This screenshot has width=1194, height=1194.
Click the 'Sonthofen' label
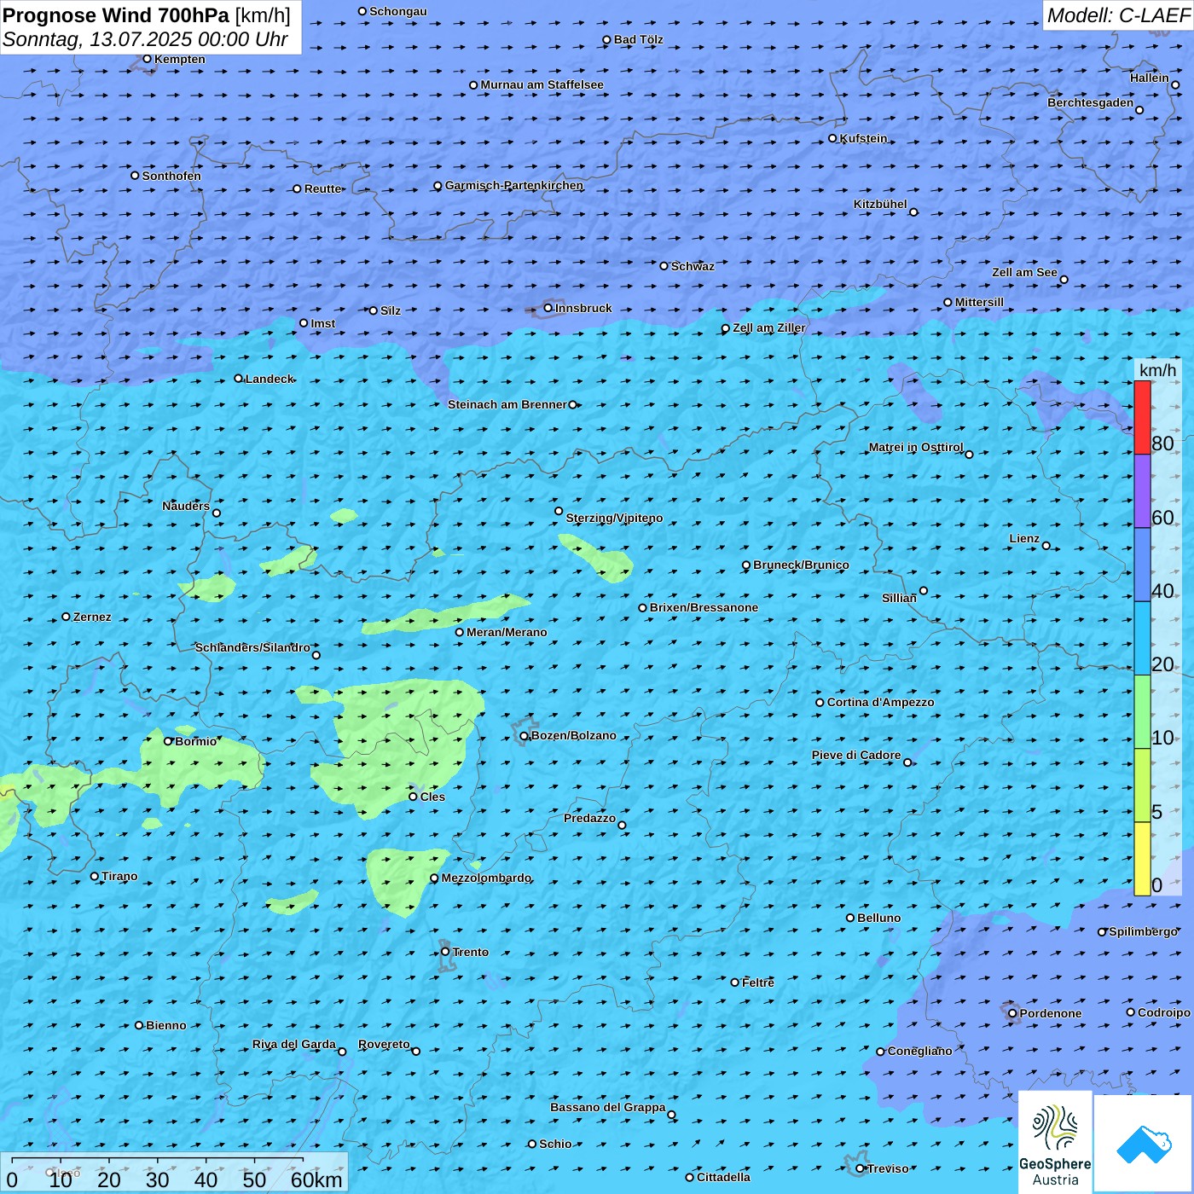click(x=171, y=176)
